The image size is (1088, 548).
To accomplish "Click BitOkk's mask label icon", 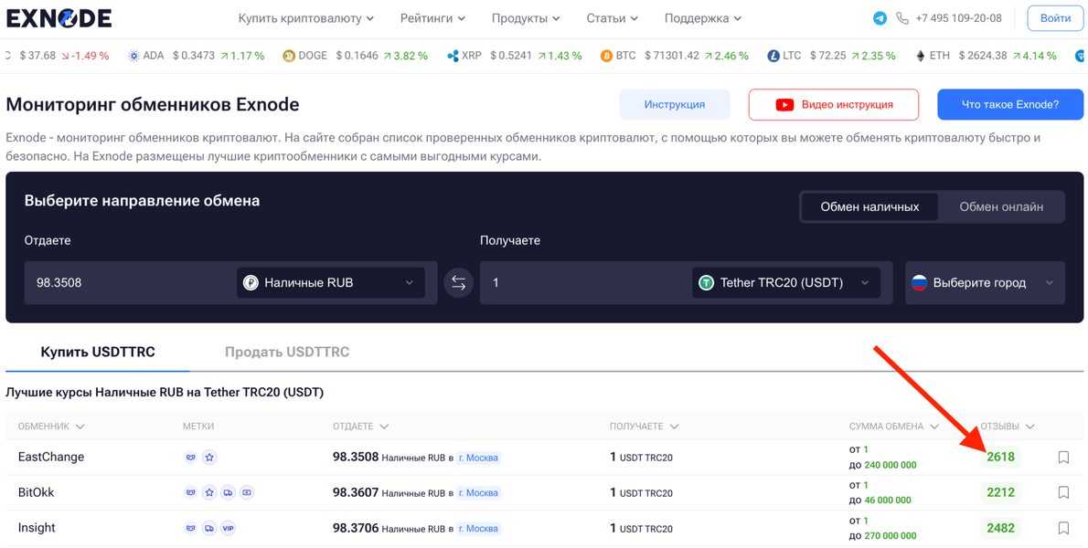I will [x=191, y=492].
